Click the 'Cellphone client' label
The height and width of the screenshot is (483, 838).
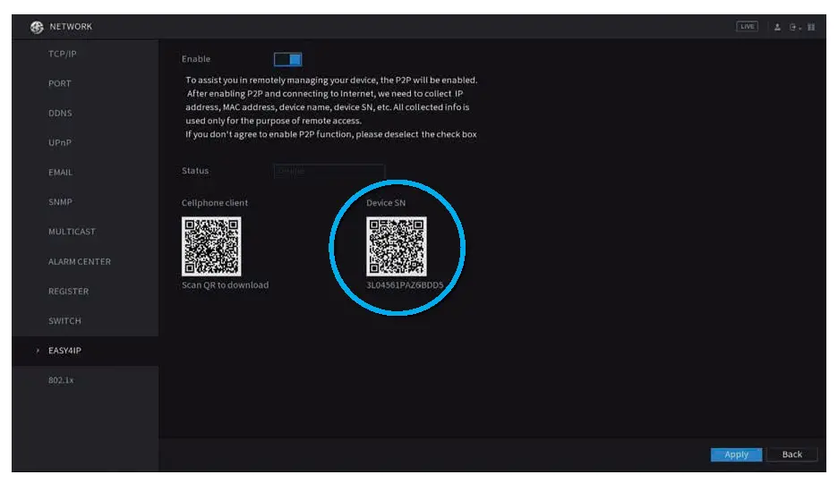pyautogui.click(x=214, y=203)
